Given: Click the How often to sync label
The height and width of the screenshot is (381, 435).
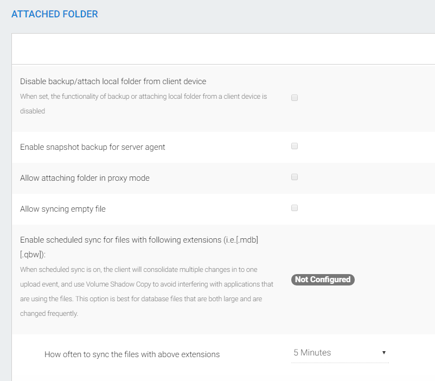Looking at the screenshot, I should click(x=132, y=354).
